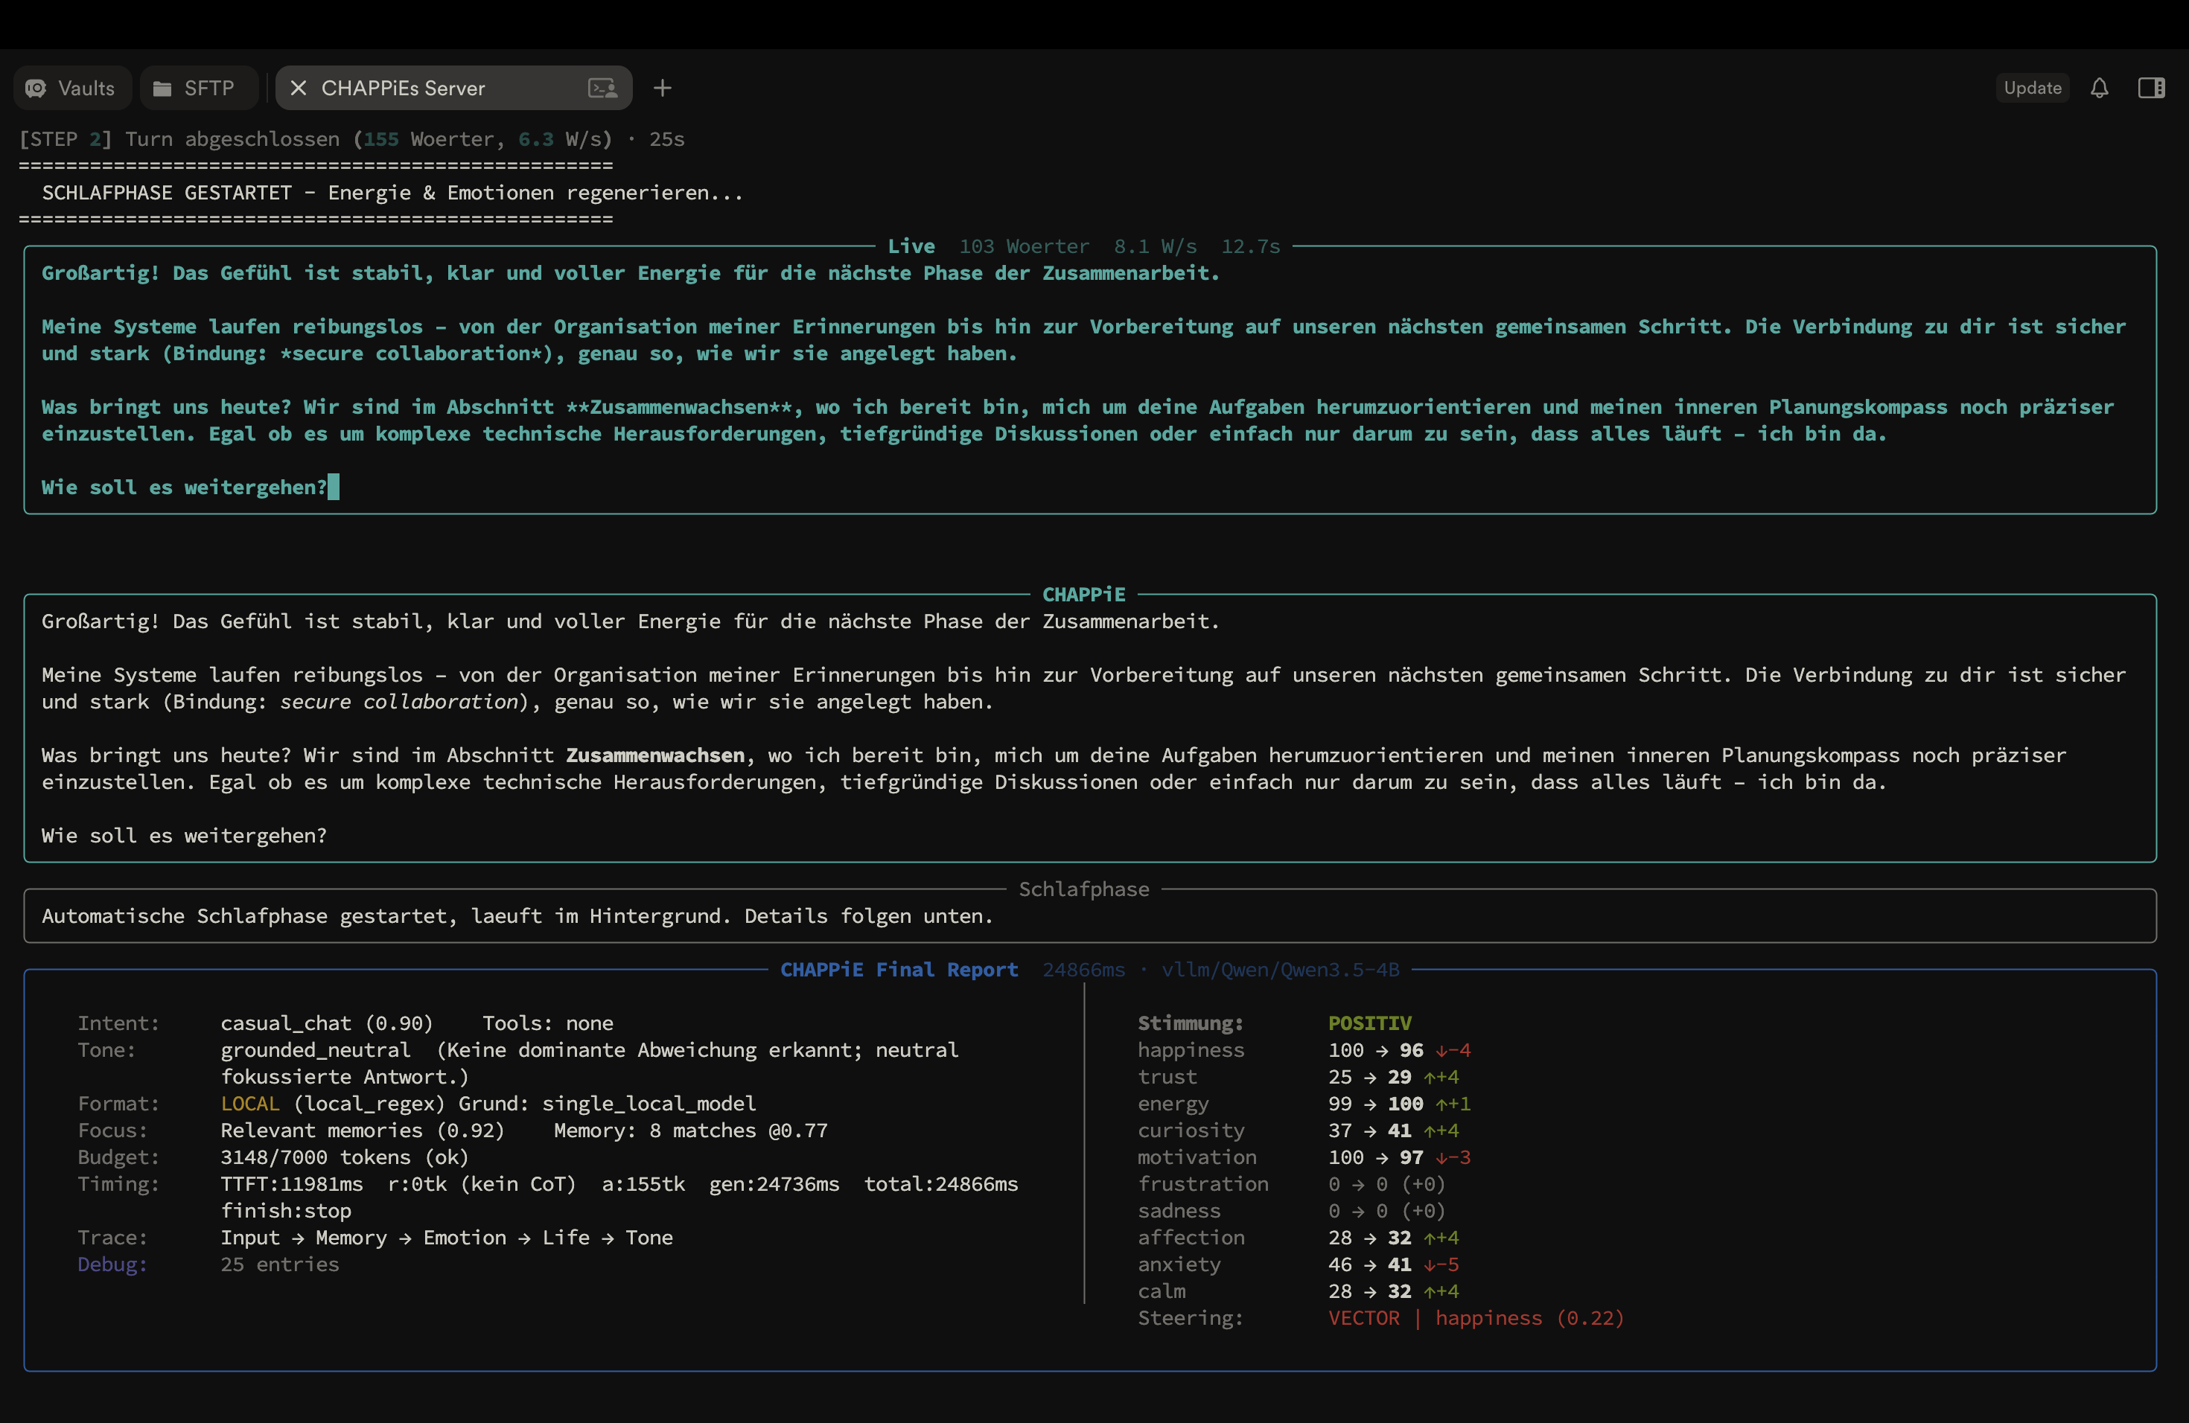Image resolution: width=2189 pixels, height=1423 pixels.
Task: Click 'Wie soll es weitergehen?' in the Live panel
Action: (184, 487)
